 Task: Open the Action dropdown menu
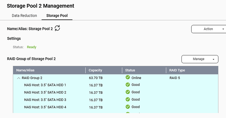coord(209,29)
